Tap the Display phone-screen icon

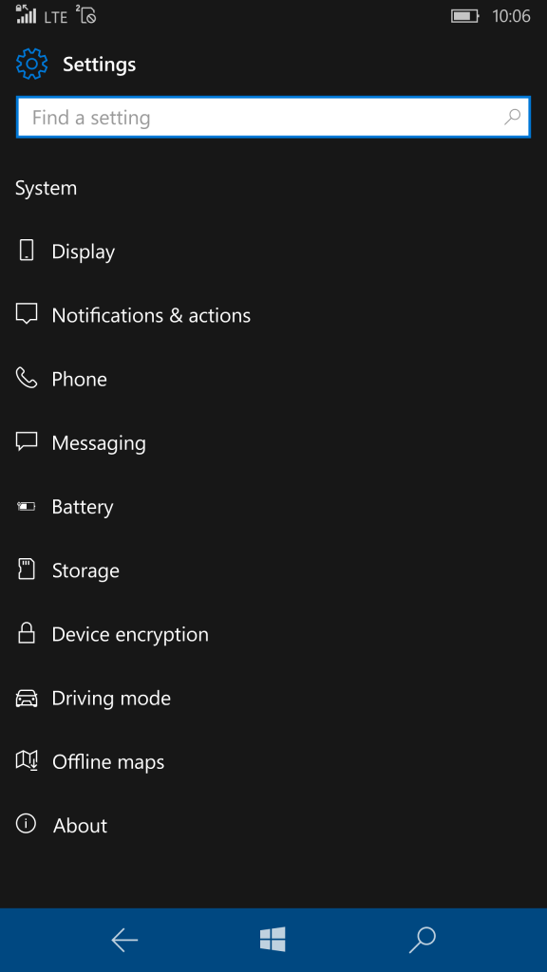click(26, 251)
